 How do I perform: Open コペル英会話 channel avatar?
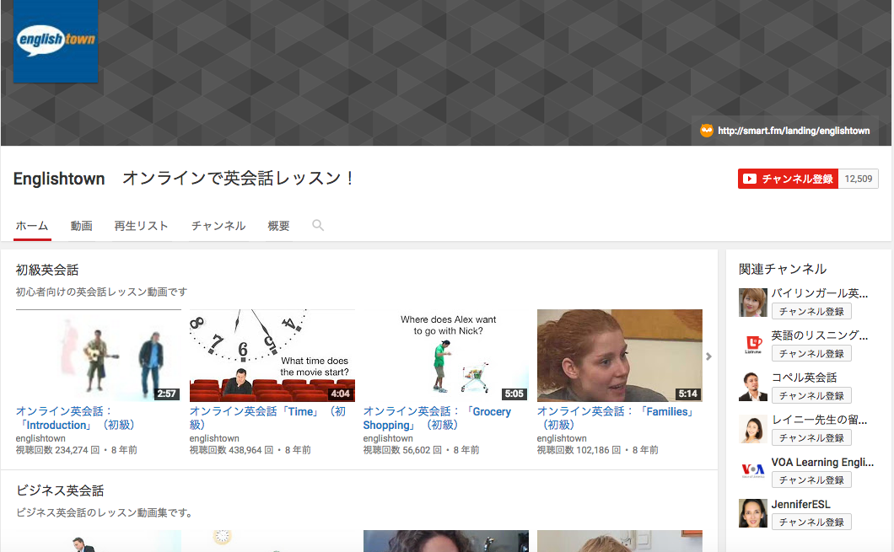click(752, 387)
